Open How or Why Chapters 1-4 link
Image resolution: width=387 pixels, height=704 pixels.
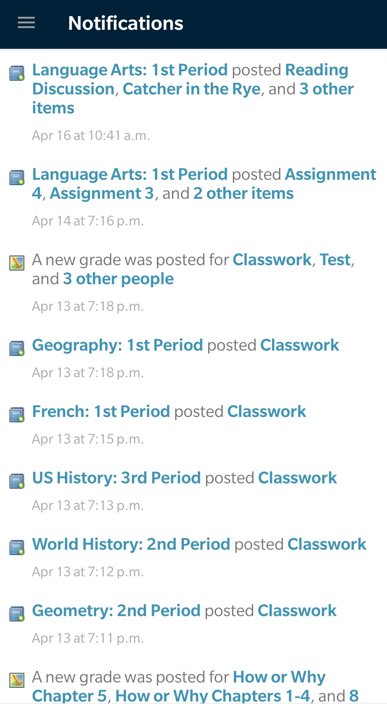click(x=212, y=696)
